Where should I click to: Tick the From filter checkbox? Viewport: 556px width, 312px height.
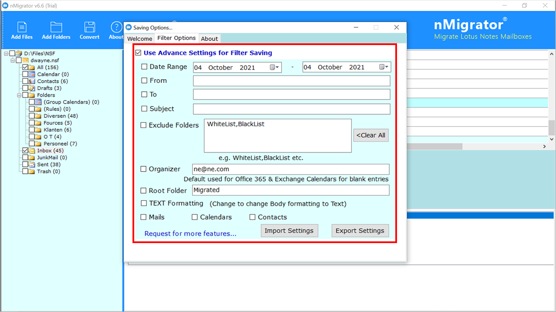click(x=144, y=81)
